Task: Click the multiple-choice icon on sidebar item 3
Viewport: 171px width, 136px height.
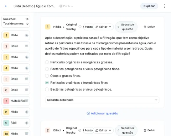Action: pos(27,57)
